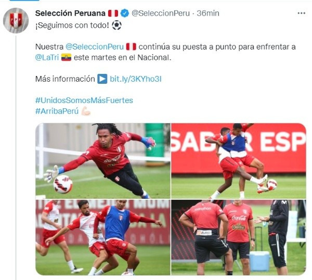This screenshot has height=280, width=312.
Task: Open the @LaTri mention
Action: (47, 58)
